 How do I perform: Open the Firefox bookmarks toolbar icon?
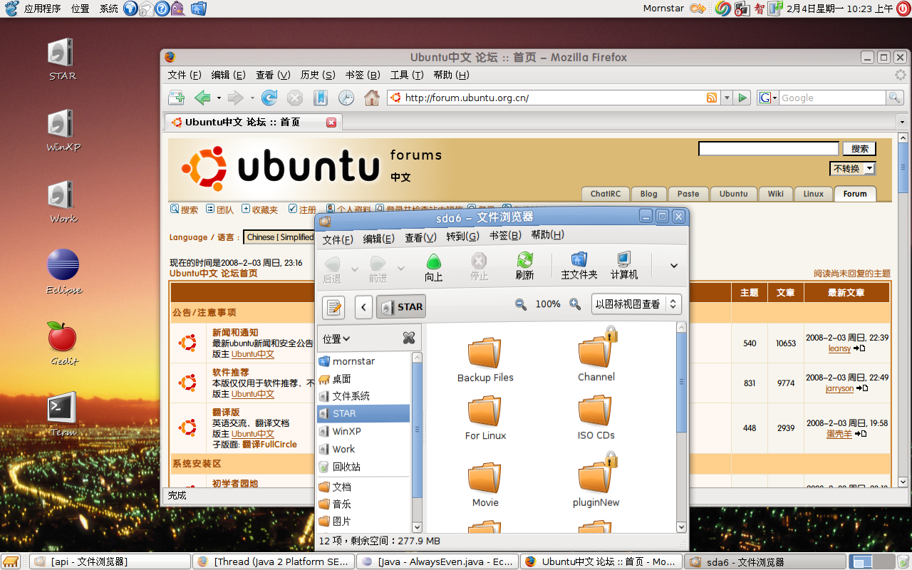(x=321, y=98)
